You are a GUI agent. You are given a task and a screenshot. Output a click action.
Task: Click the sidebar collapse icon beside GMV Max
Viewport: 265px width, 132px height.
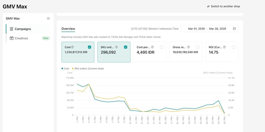[48, 18]
